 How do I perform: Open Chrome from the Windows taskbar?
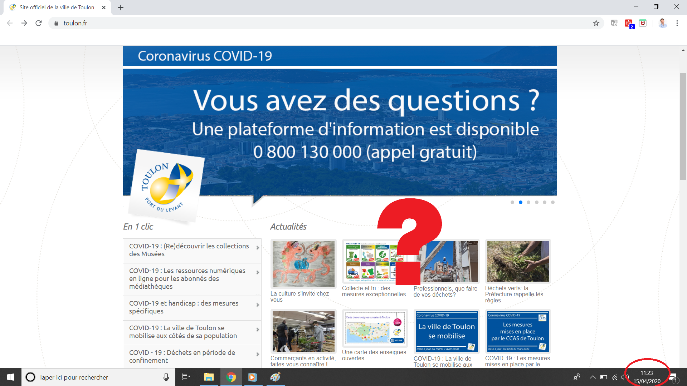(231, 377)
